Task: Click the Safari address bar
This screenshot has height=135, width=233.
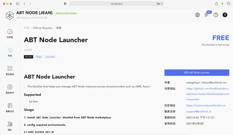Action: (116, 4)
